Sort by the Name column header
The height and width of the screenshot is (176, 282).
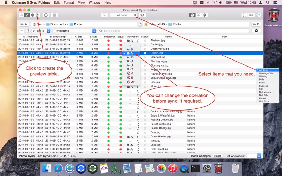pos(168,37)
